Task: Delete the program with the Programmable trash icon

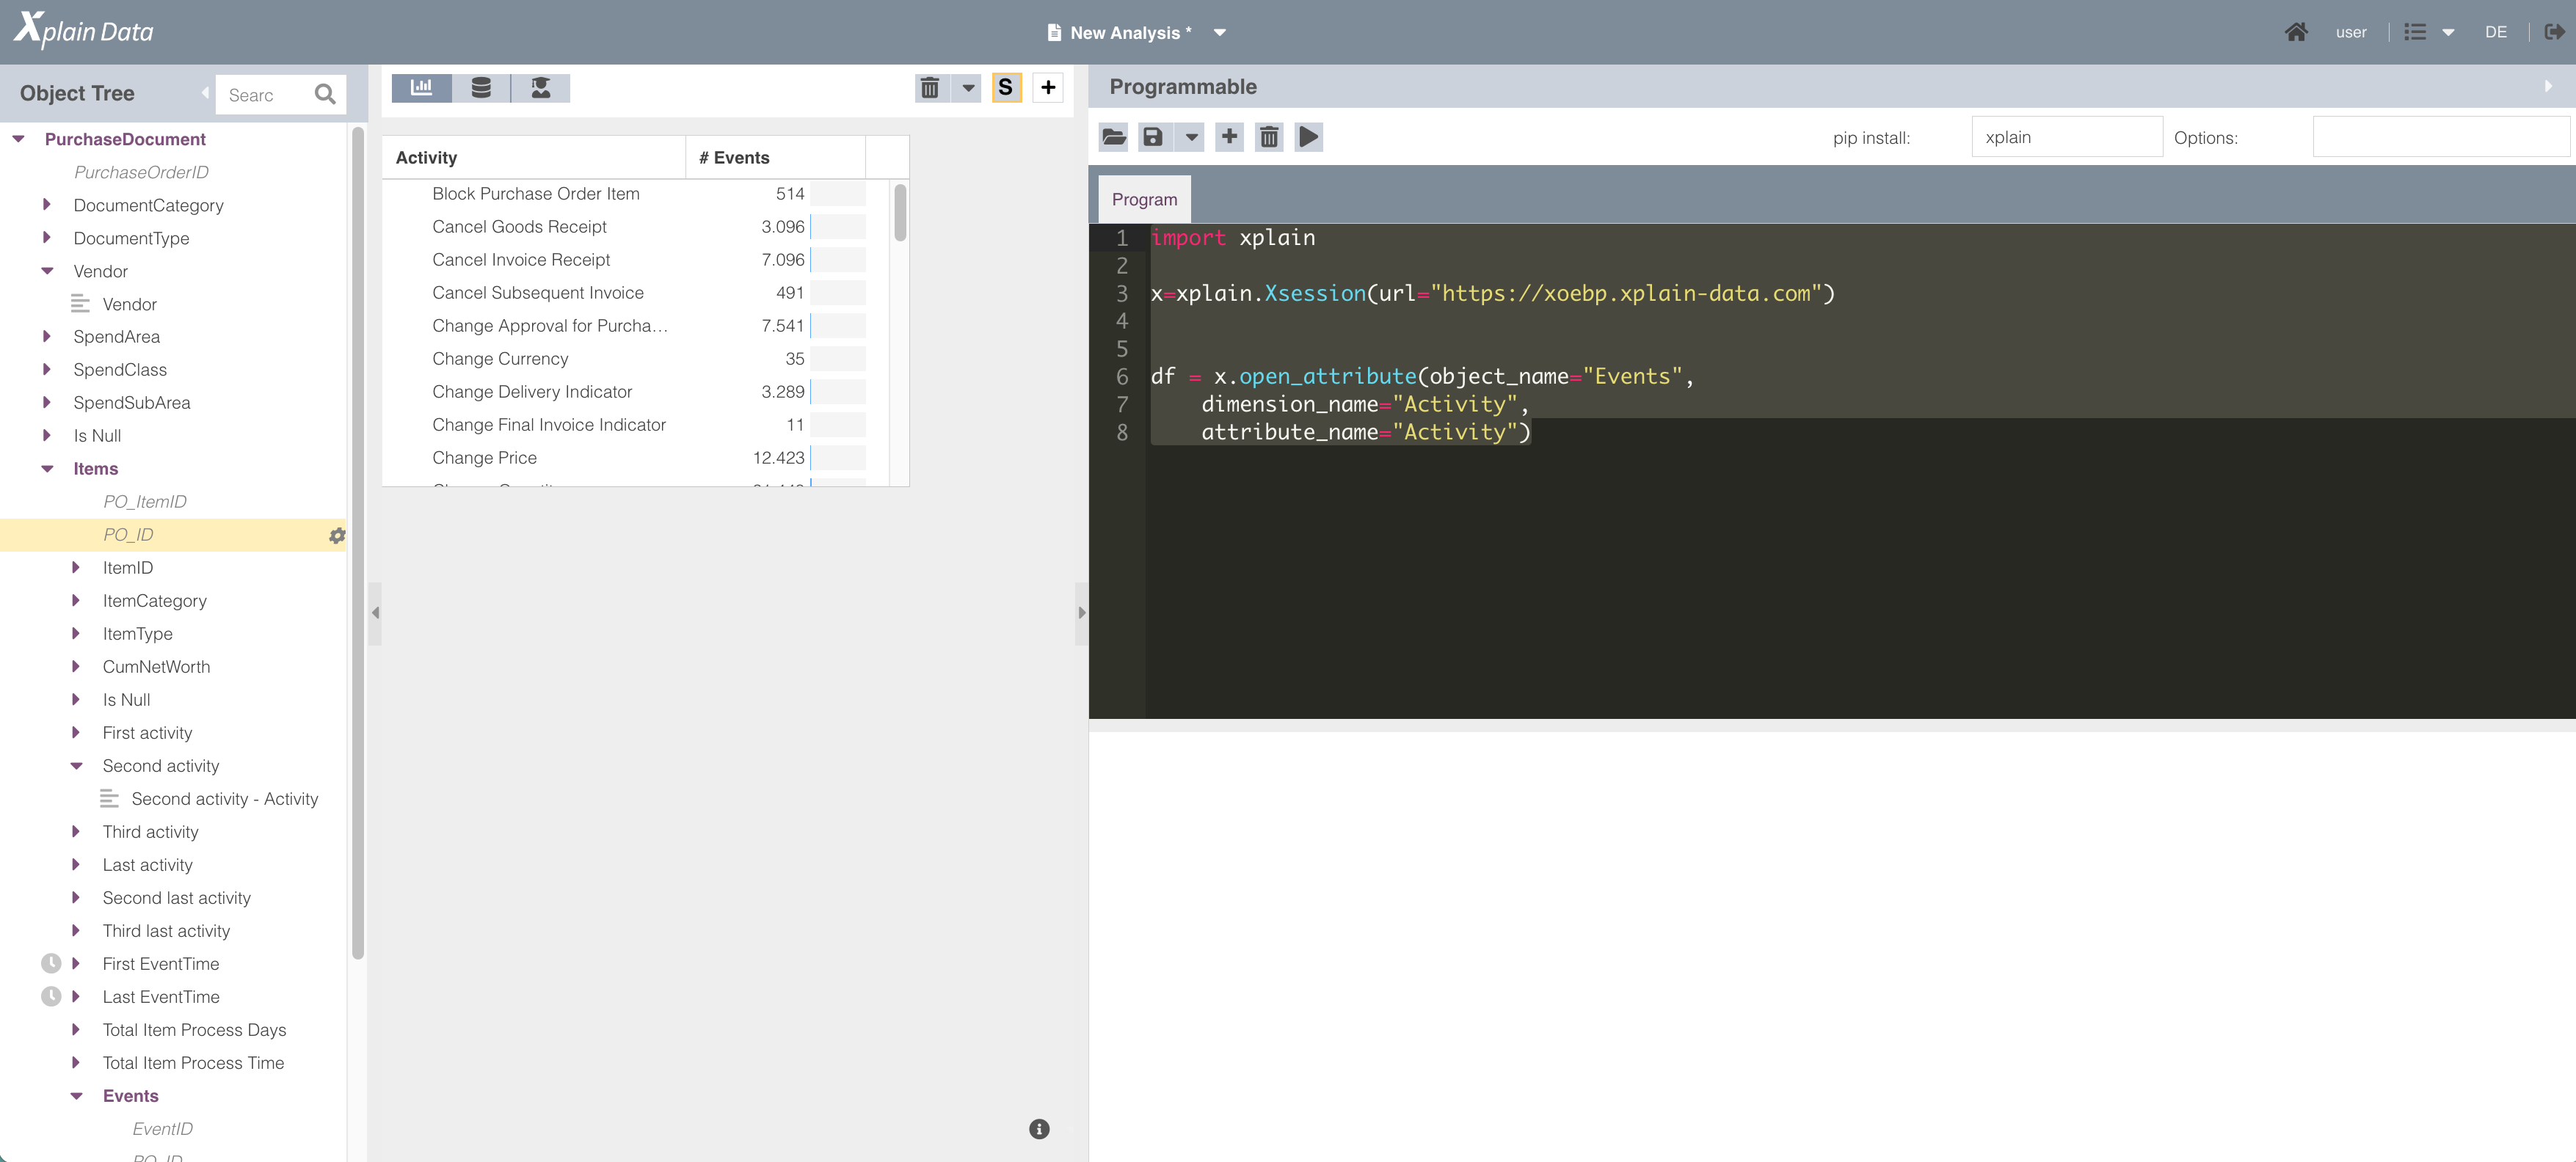Action: [1269, 137]
